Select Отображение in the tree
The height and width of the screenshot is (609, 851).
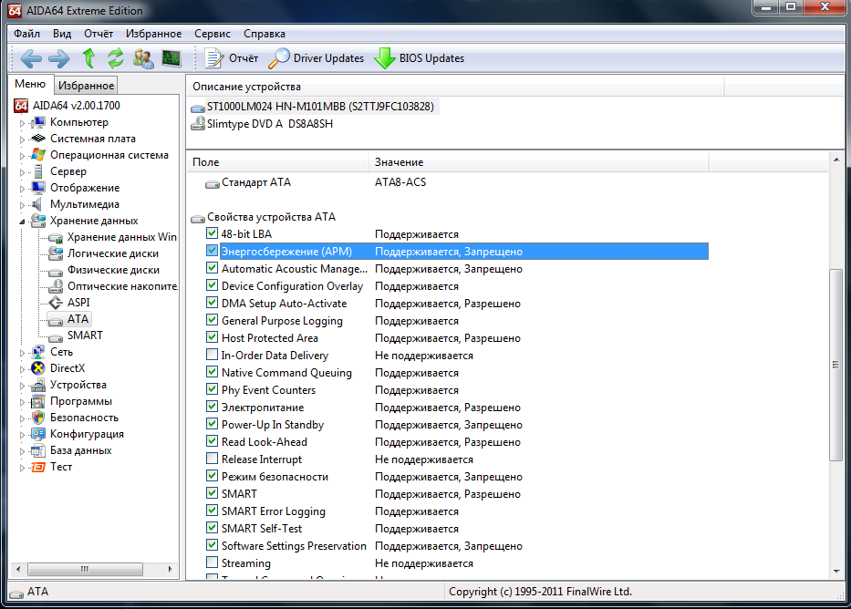[x=85, y=188]
